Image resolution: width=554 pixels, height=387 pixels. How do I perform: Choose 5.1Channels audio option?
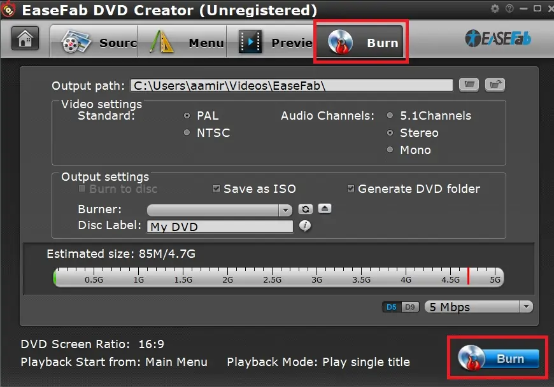[x=390, y=116]
